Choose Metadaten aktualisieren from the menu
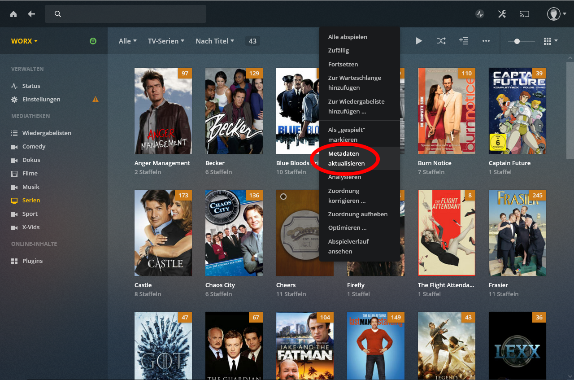Screen dimensions: 574x380 tap(348, 158)
